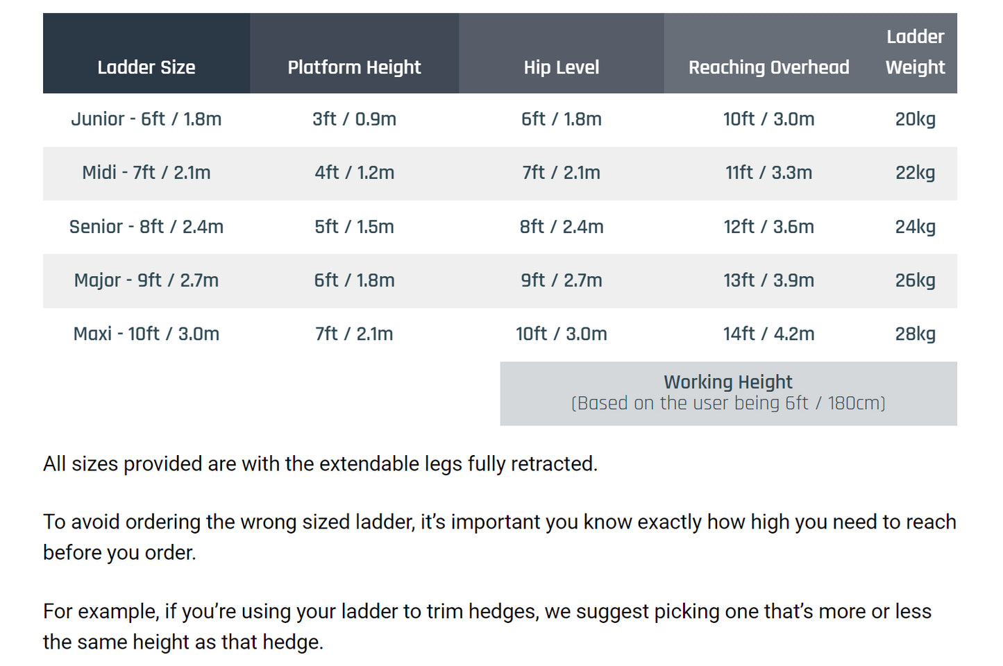Click the paragraph about trimming hedges

(x=487, y=626)
